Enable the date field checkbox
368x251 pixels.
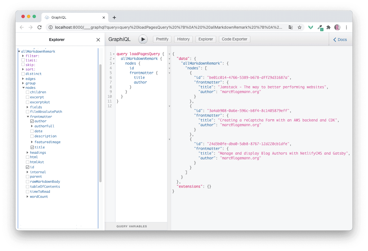click(32, 131)
